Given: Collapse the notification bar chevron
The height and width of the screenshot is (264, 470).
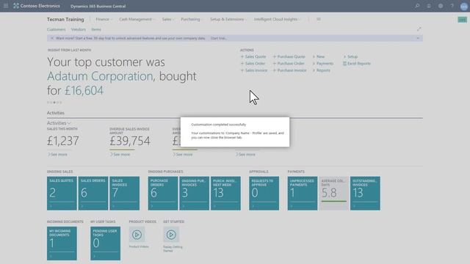Looking at the screenshot, I should click(418, 38).
